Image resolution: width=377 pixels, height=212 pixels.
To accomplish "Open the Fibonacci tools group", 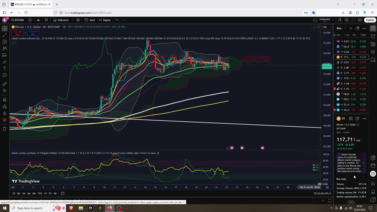I will [4, 42].
